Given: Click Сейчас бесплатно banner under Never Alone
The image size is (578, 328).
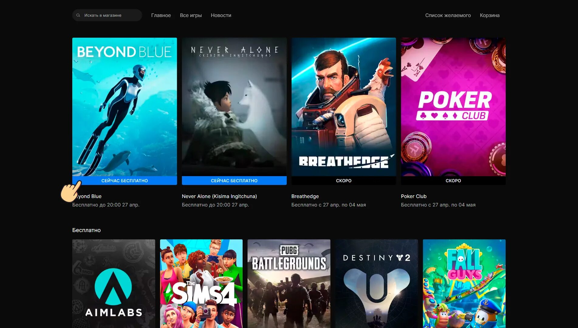Looking at the screenshot, I should pos(234,180).
